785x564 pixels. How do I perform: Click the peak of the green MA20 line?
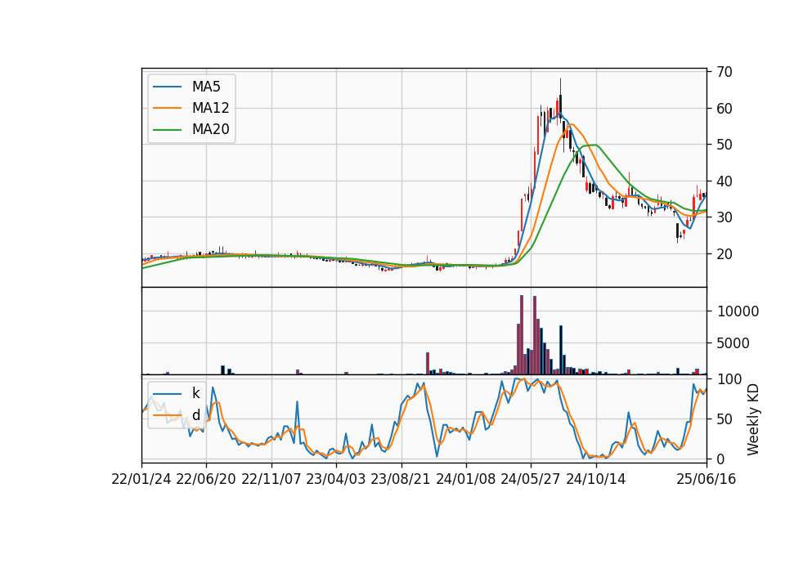coord(594,145)
